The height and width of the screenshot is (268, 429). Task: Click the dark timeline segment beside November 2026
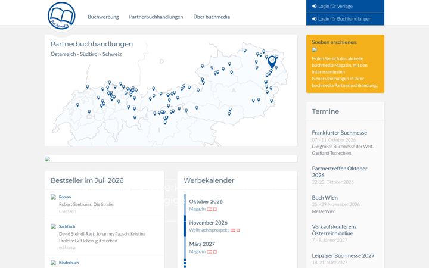(x=184, y=226)
